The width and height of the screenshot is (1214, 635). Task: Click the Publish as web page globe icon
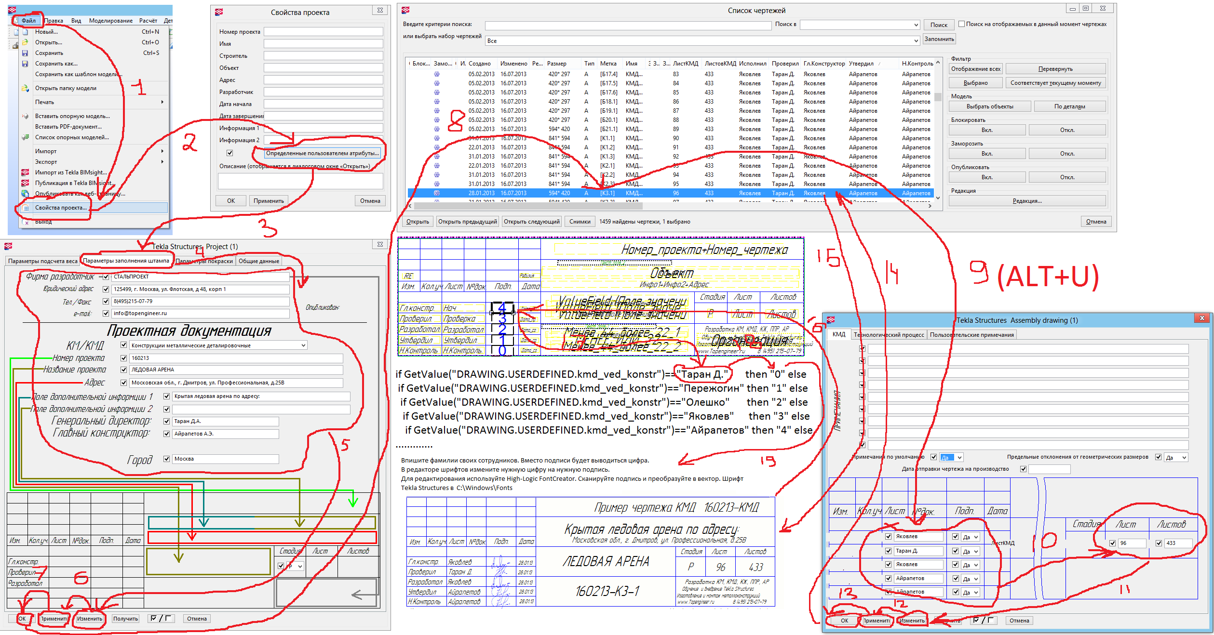pyautogui.click(x=25, y=194)
